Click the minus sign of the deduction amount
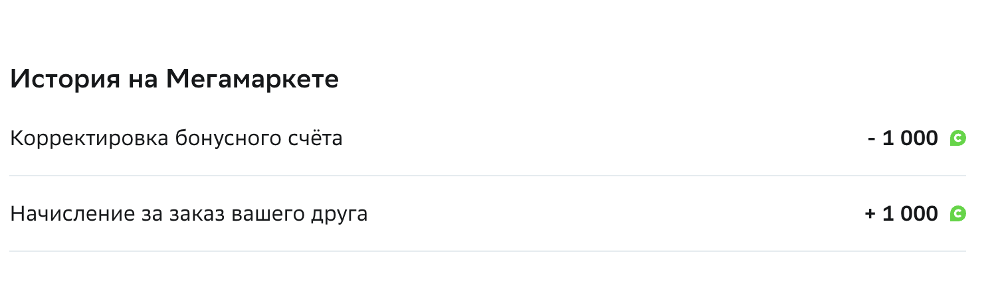The width and height of the screenshot is (1006, 281). (x=872, y=139)
